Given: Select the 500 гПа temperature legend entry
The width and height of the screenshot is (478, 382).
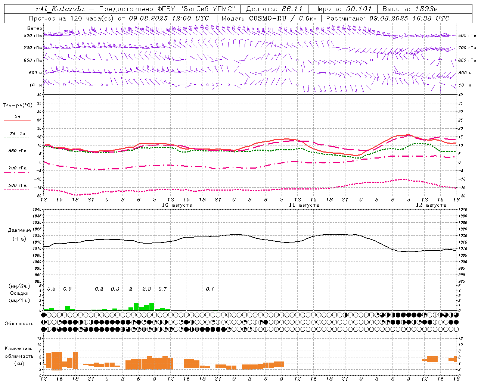Looking at the screenshot, I should tap(18, 185).
